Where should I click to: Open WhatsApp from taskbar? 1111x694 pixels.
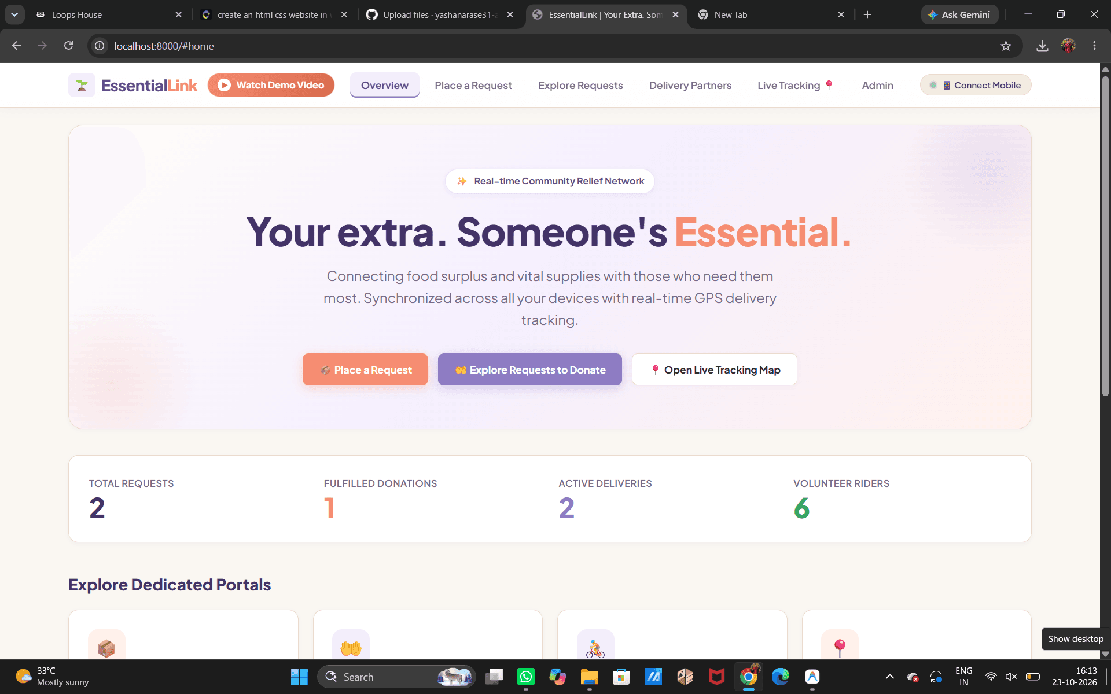pos(526,677)
